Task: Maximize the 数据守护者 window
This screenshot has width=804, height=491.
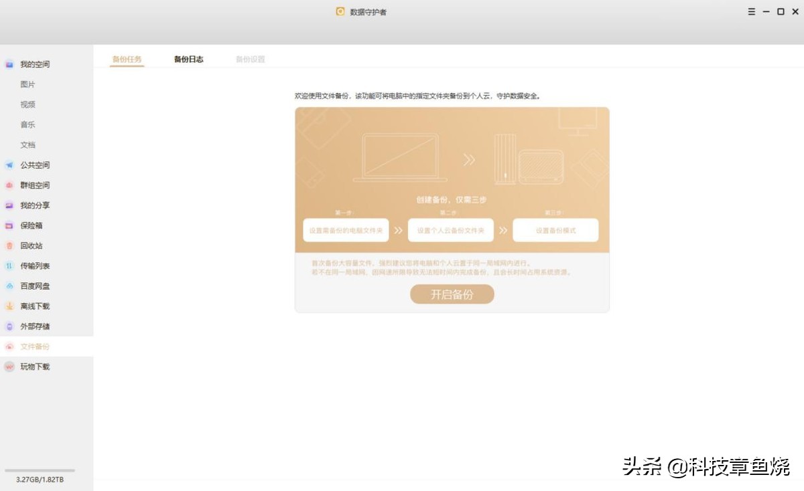Action: 781,11
